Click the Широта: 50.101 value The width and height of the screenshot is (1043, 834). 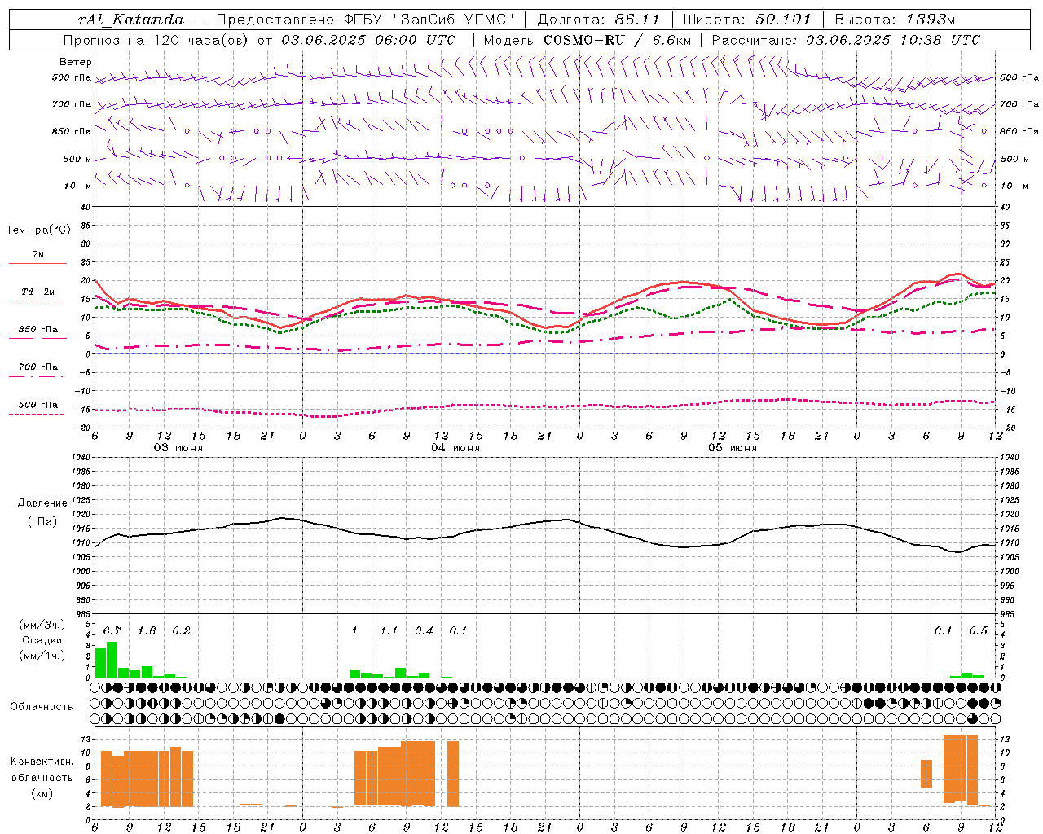pyautogui.click(x=747, y=20)
